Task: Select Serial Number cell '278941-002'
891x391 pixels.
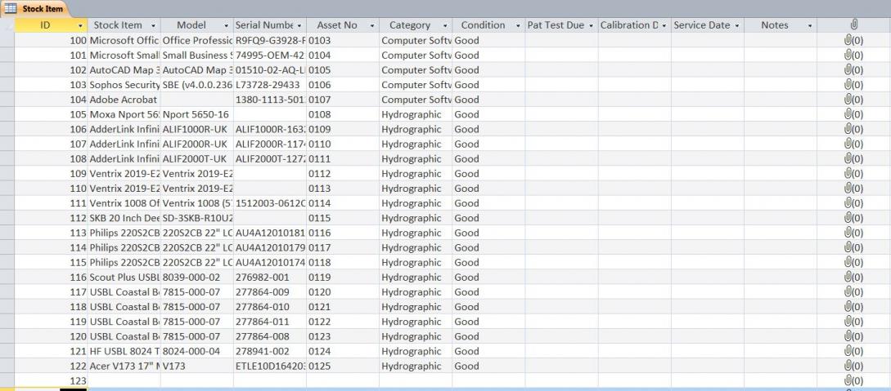Action: click(270, 351)
